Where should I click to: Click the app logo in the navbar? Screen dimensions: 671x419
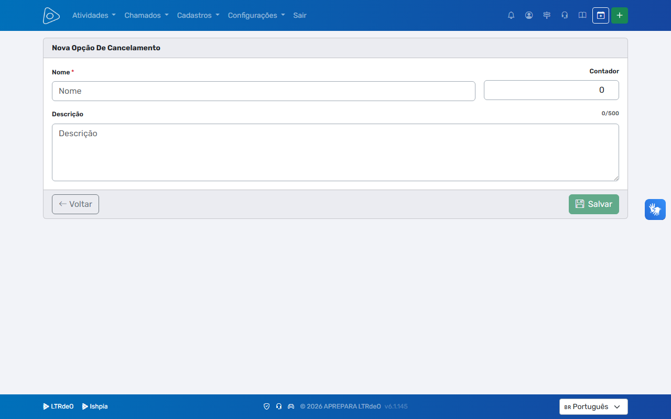[51, 16]
